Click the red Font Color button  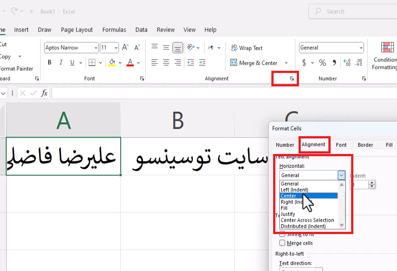pos(130,63)
